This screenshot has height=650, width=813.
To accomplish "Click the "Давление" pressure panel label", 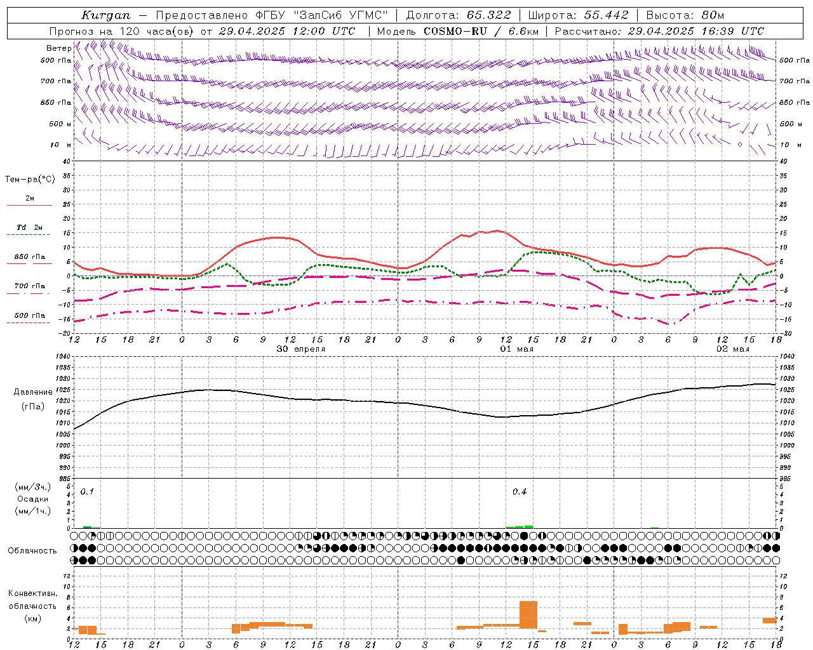I will (33, 392).
